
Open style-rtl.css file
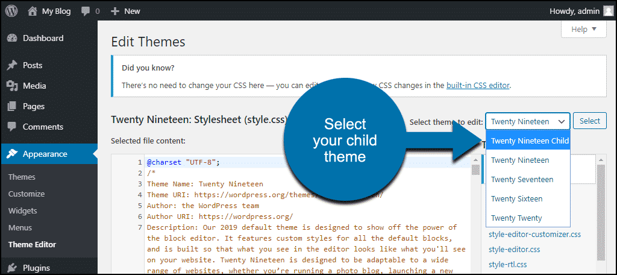point(507,264)
